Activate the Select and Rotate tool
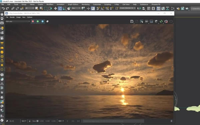 tap(60, 9)
